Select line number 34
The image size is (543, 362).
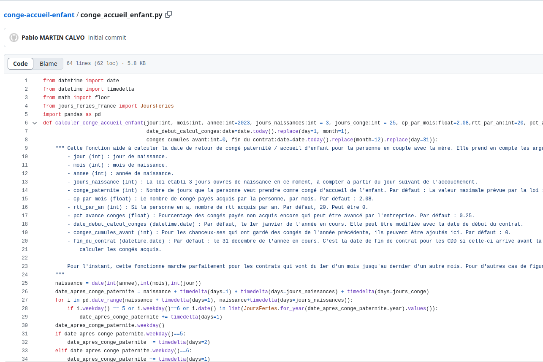[x=24, y=359]
